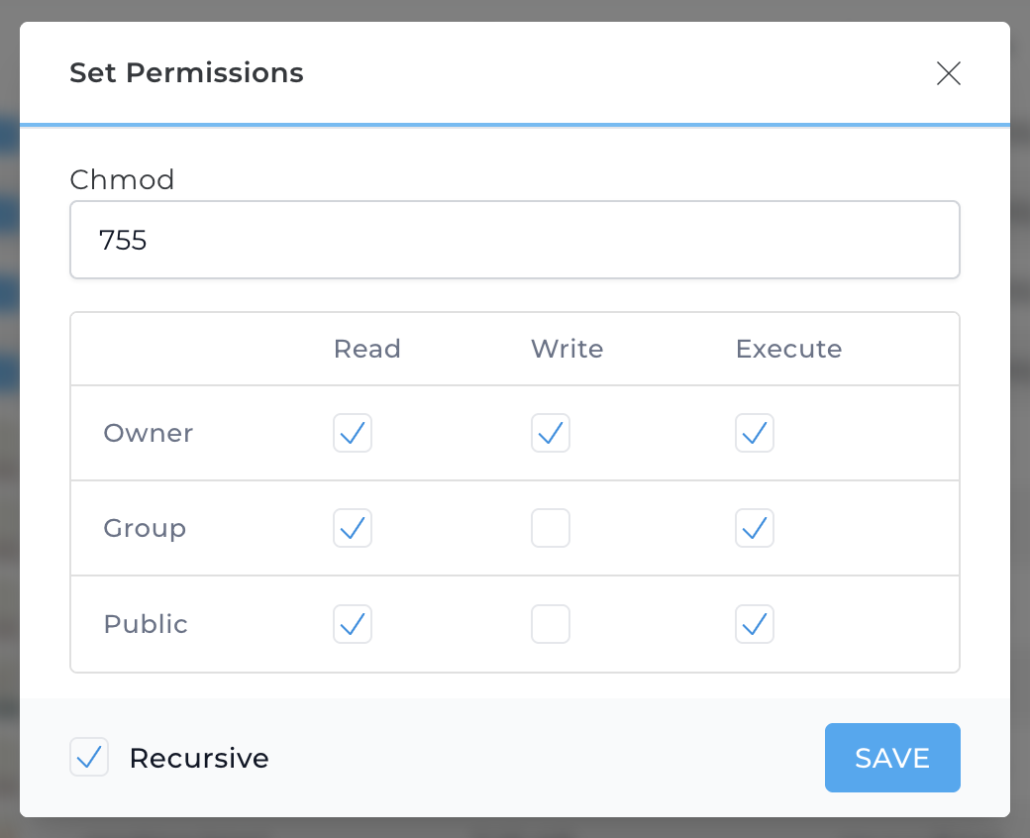Click the Owner row label
The height and width of the screenshot is (838, 1030).
click(x=148, y=433)
